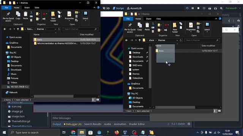
Task: Open Properties in left themes window ribbon
Action: (69, 16)
